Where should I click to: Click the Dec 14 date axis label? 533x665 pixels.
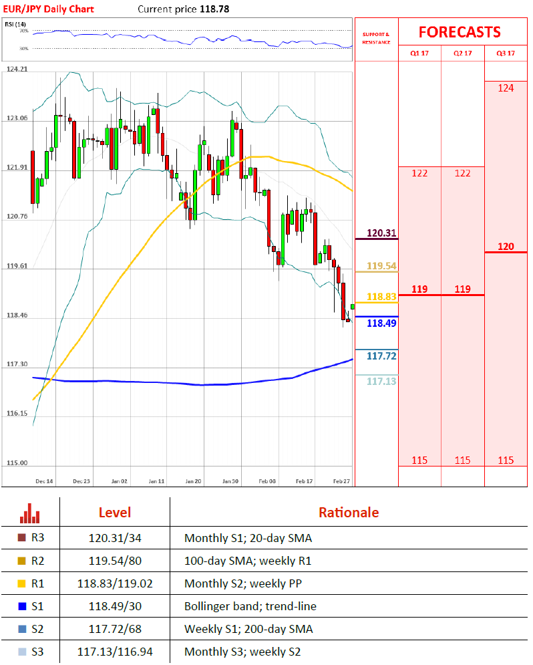pyautogui.click(x=45, y=481)
